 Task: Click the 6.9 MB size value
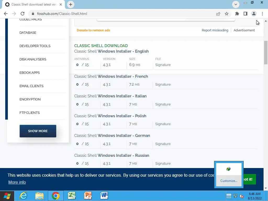point(135,65)
